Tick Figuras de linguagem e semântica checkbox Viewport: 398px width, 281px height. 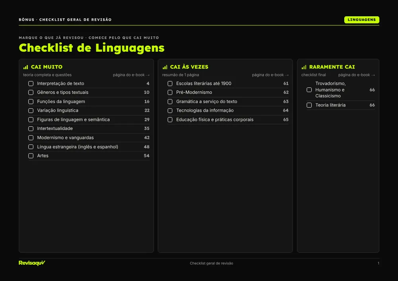pos(31,120)
